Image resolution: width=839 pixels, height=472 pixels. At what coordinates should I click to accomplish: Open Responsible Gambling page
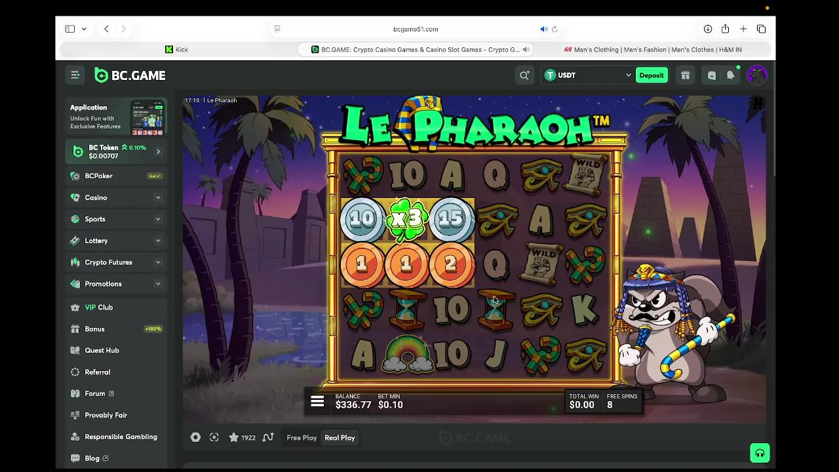[116, 437]
